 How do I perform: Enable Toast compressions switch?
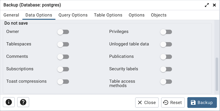(63, 81)
